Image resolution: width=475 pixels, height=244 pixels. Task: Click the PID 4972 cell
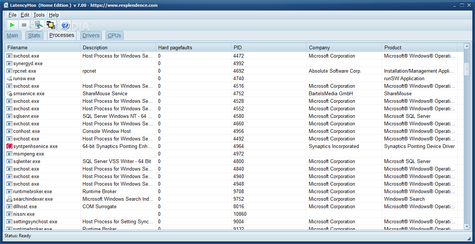239,154
